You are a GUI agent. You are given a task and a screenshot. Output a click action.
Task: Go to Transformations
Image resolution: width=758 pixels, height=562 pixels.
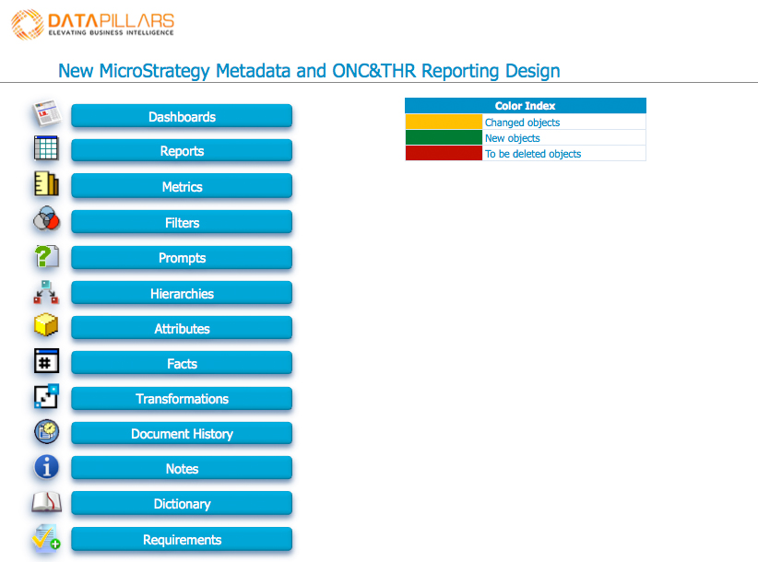point(182,398)
